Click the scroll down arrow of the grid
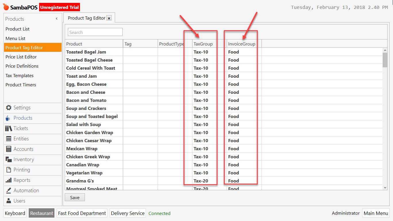The height and width of the screenshot is (221, 393). pos(385,187)
